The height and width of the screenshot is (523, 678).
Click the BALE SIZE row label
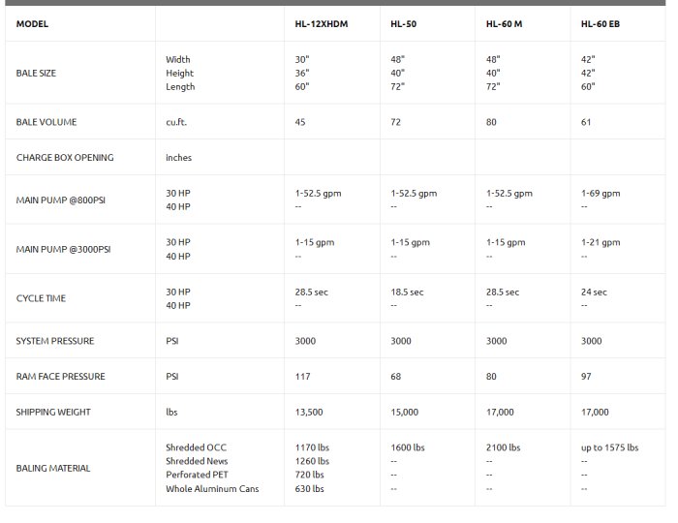coord(36,73)
